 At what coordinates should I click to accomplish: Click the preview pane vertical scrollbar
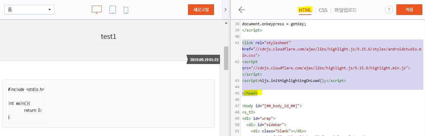point(226,58)
